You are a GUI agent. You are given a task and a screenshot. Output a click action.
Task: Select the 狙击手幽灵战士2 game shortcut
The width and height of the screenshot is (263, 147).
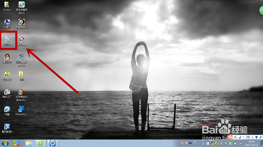[21, 8]
